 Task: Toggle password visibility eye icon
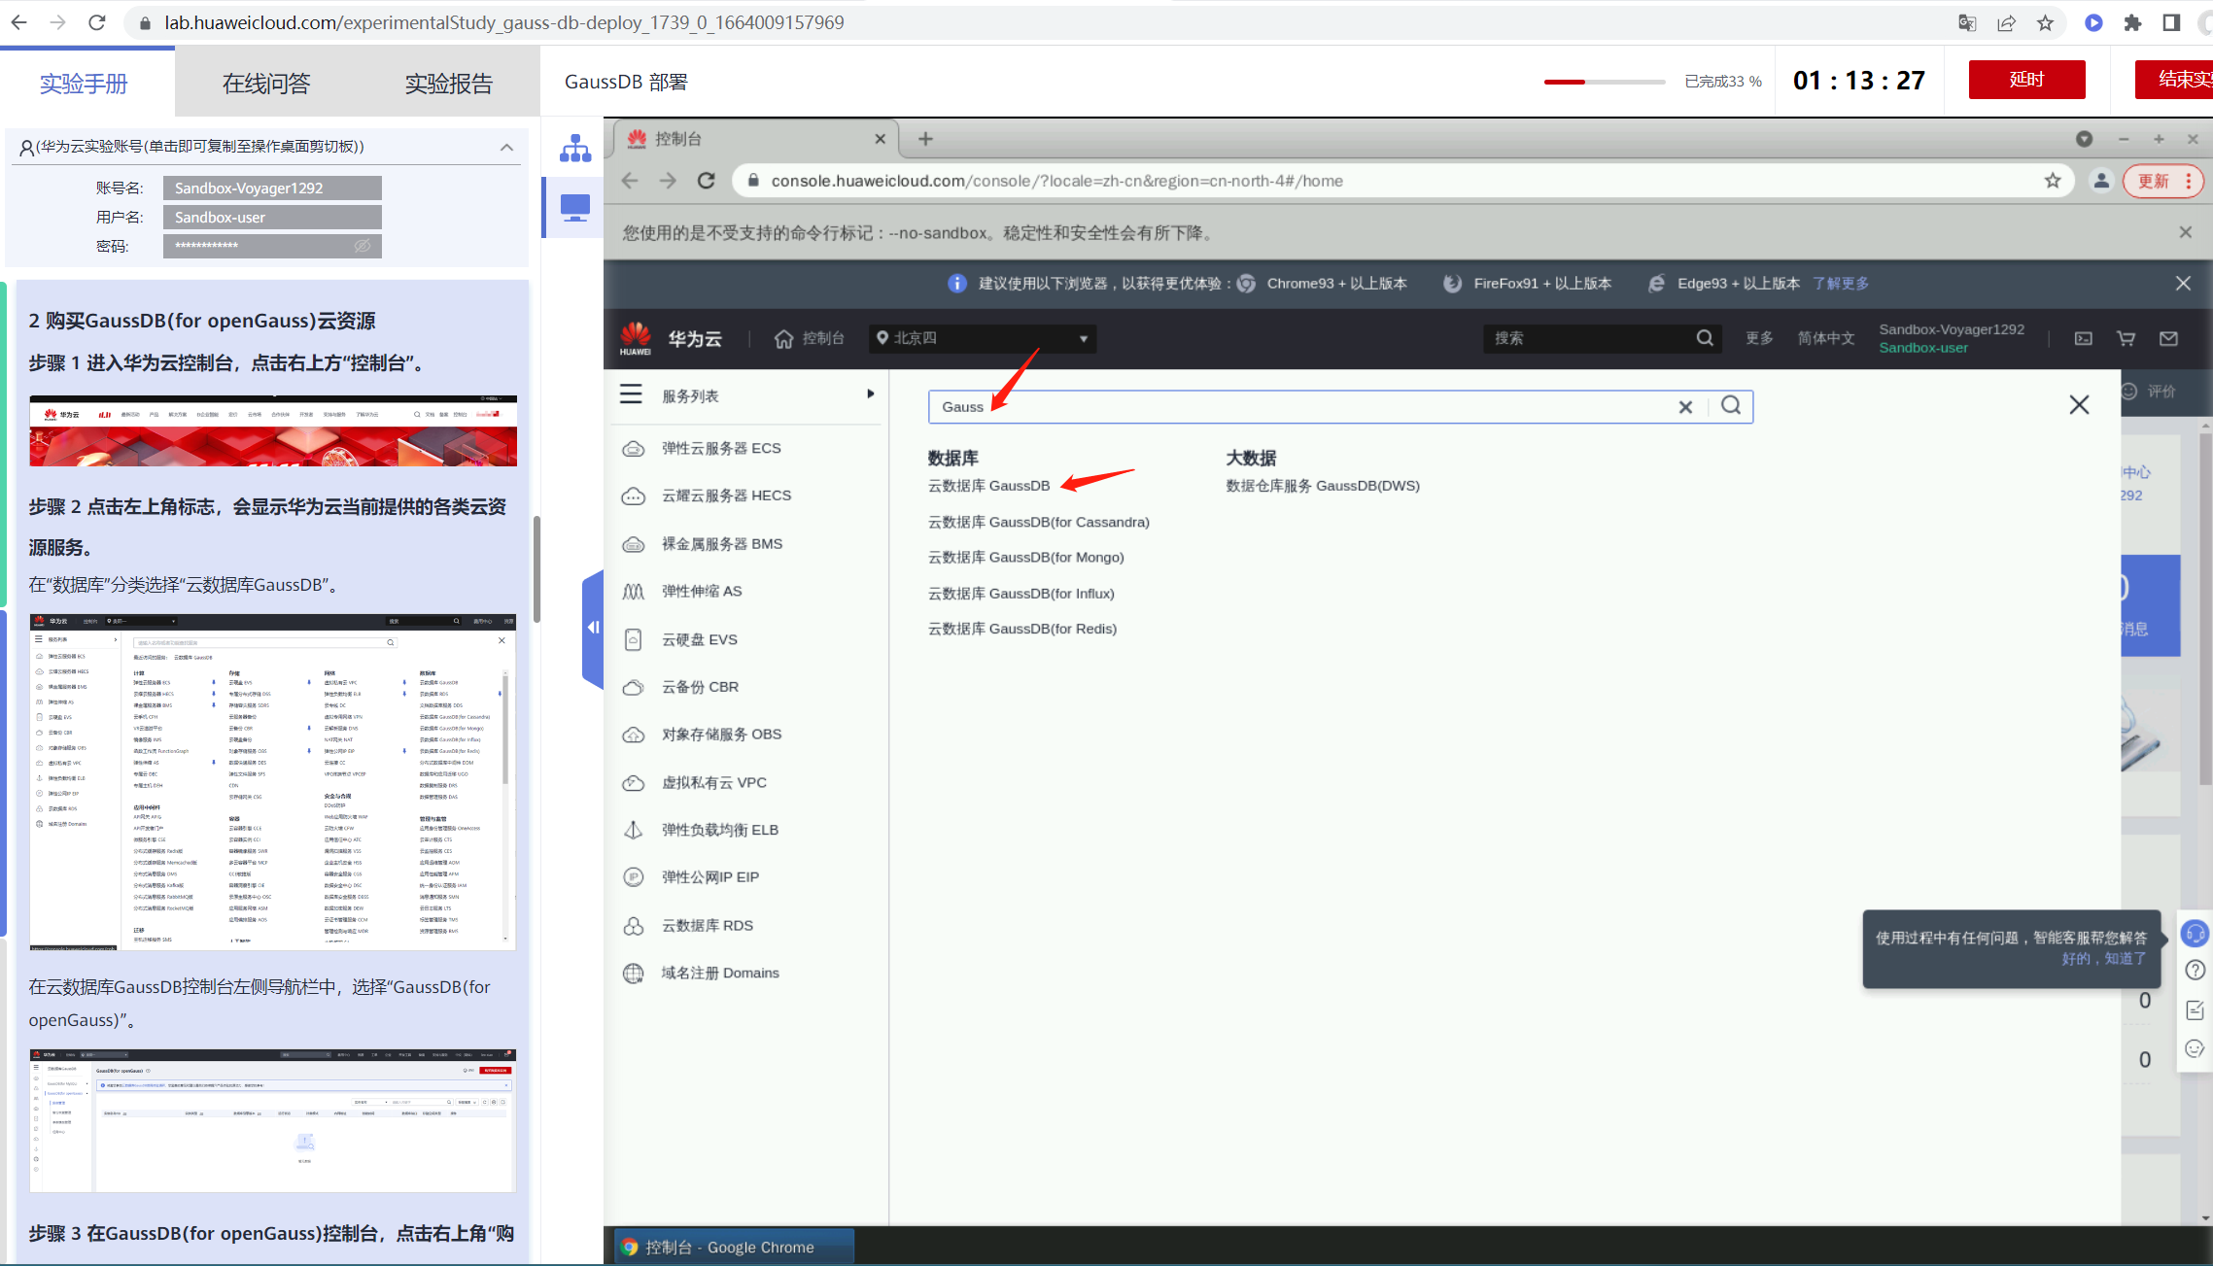[x=363, y=246]
